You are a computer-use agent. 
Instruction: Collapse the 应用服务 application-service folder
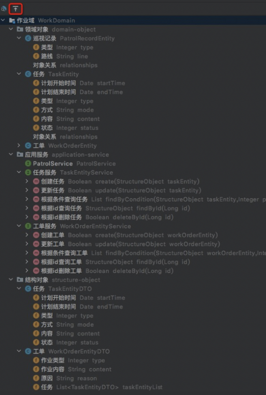click(x=11, y=154)
